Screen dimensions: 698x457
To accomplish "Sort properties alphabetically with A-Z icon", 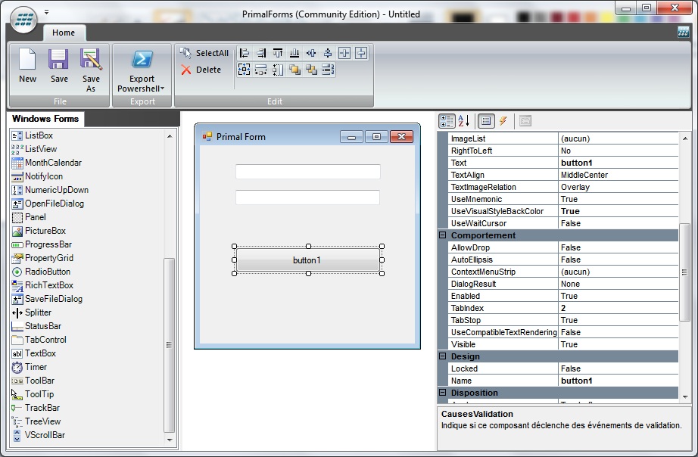I will point(463,121).
